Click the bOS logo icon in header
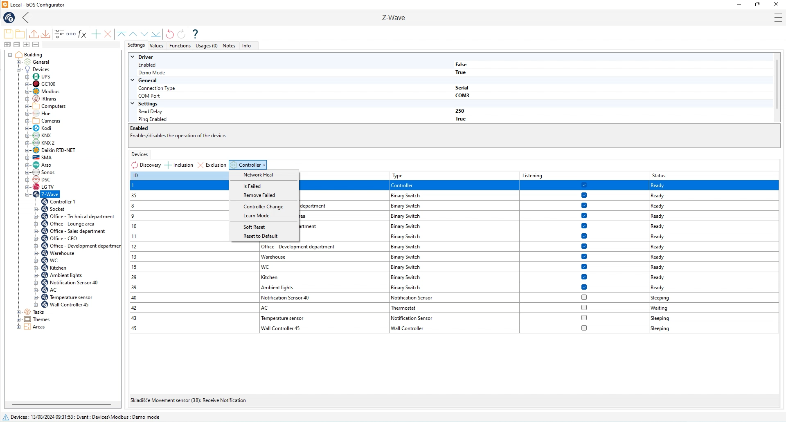Screen dimensions: 786x422 pos(9,18)
